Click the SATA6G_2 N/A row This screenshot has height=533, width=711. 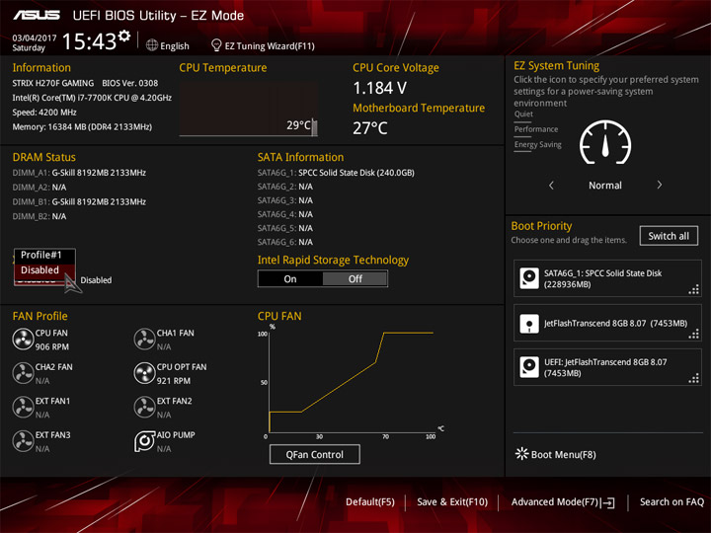coord(285,187)
